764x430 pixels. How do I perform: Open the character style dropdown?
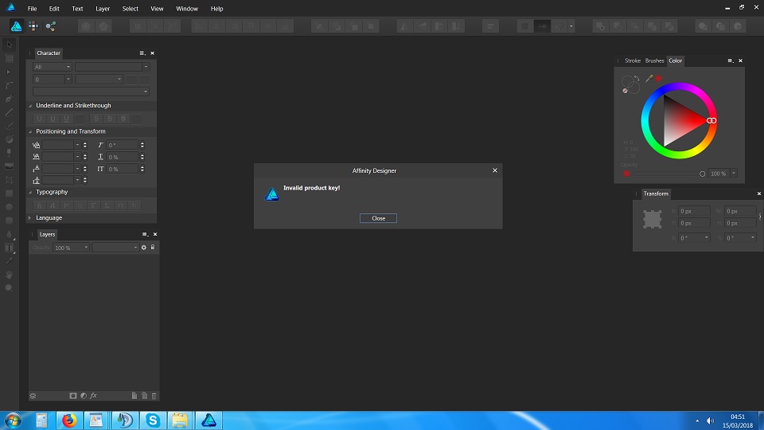pos(91,92)
